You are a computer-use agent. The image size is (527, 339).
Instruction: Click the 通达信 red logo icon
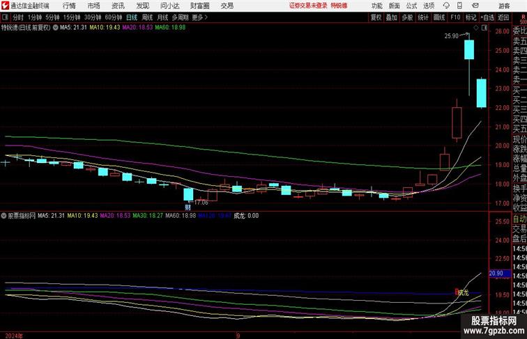pos(5,6)
